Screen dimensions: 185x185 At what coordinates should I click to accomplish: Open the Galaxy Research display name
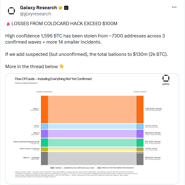[x=38, y=8]
